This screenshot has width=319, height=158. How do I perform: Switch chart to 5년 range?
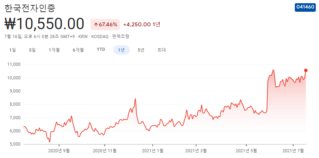(x=141, y=50)
